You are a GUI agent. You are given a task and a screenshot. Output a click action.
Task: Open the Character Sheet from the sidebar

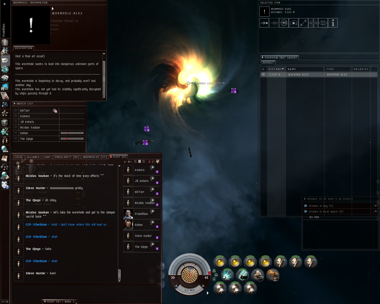coord(5,42)
